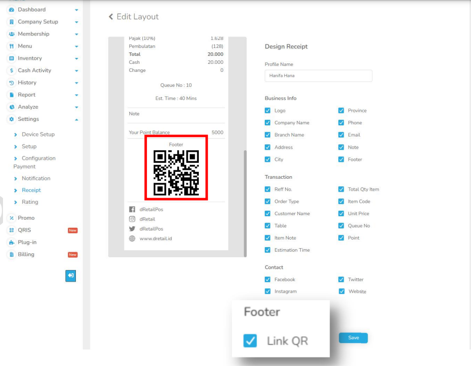This screenshot has width=471, height=366.
Task: Collapse the Settings section arrow
Action: [76, 119]
